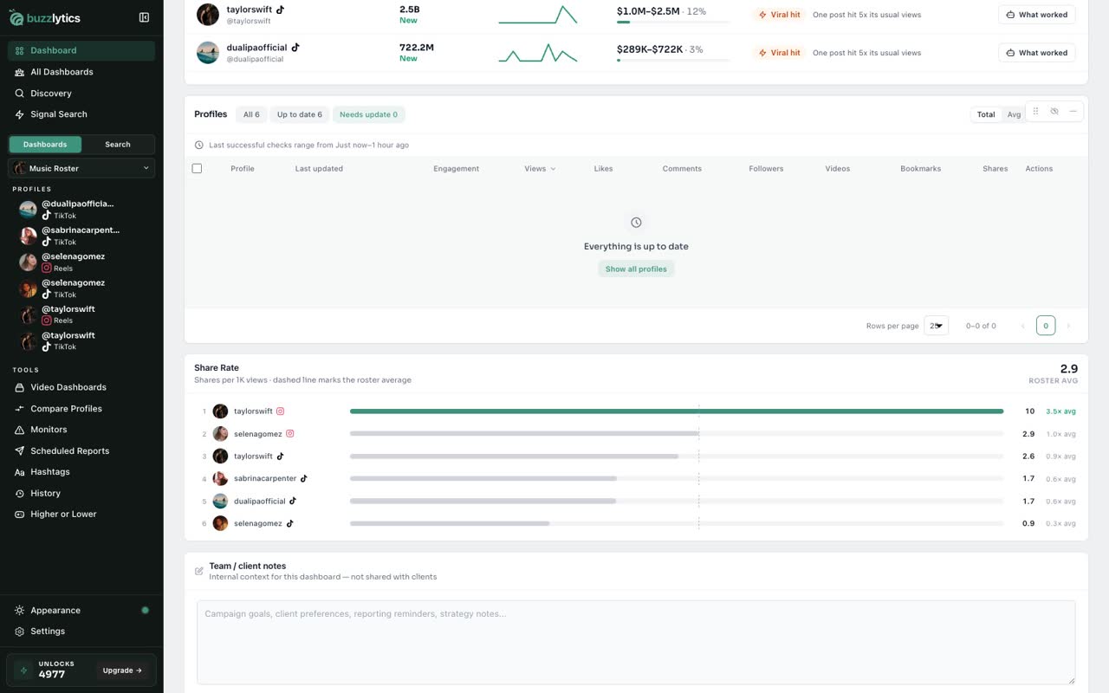The height and width of the screenshot is (693, 1109).
Task: Click the Upgrade button
Action: 122,670
